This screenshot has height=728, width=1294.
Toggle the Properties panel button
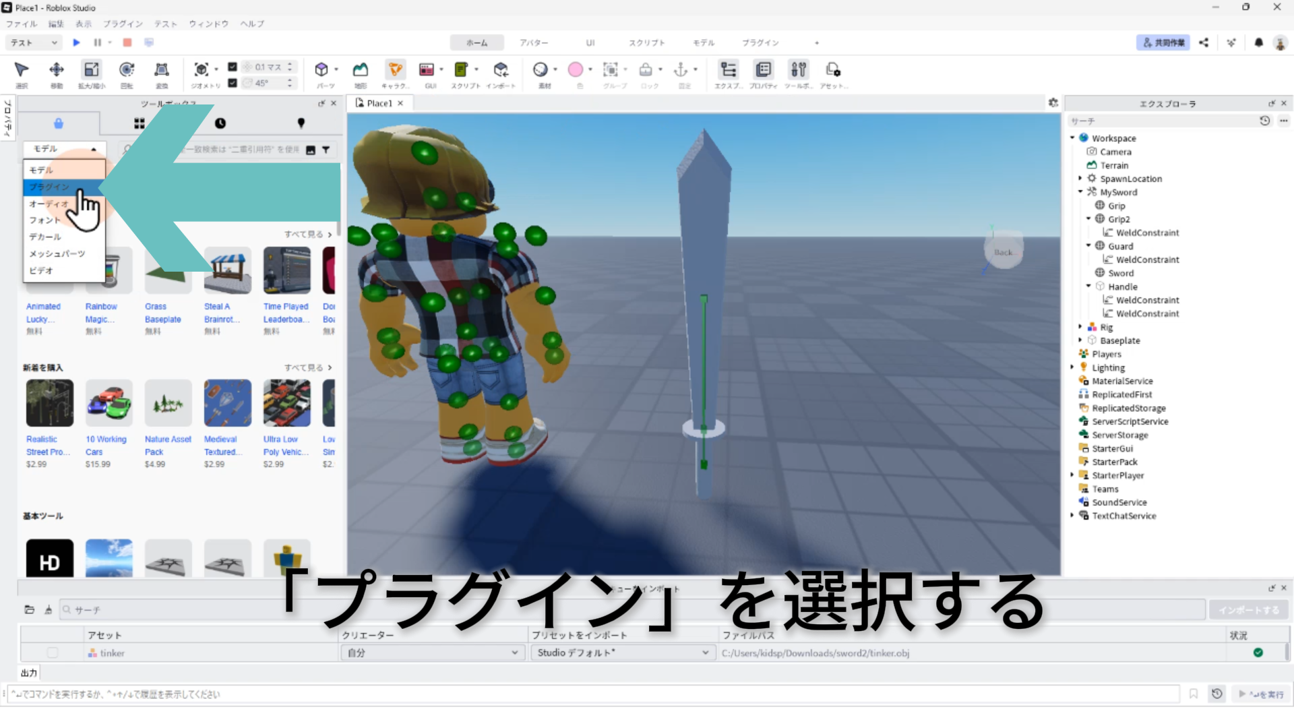[763, 69]
